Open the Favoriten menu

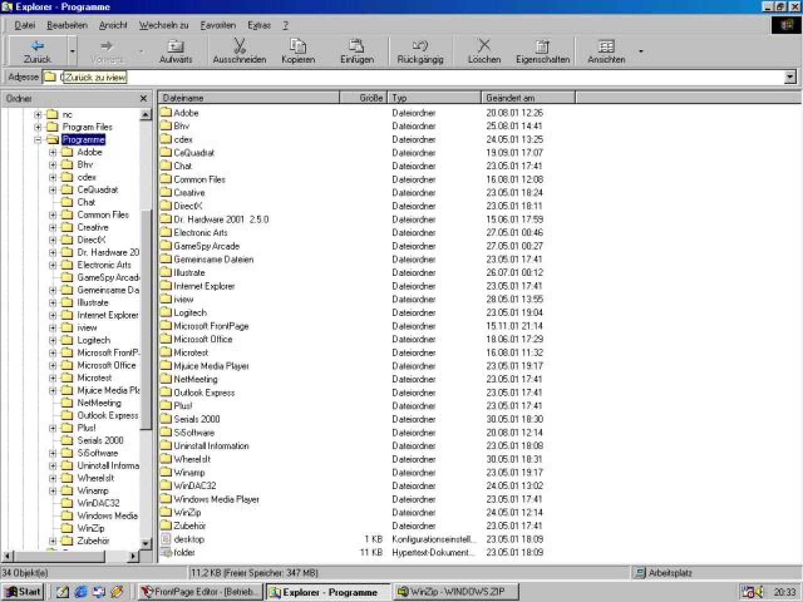pyautogui.click(x=218, y=25)
